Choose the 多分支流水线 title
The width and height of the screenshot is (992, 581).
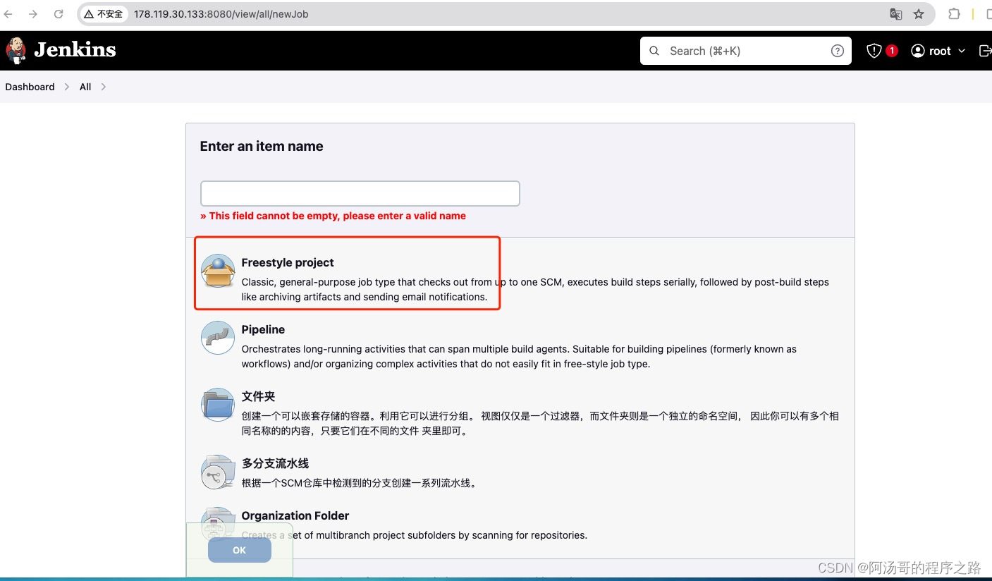click(x=275, y=463)
